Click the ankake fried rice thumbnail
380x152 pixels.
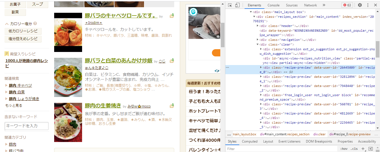[x=68, y=77]
